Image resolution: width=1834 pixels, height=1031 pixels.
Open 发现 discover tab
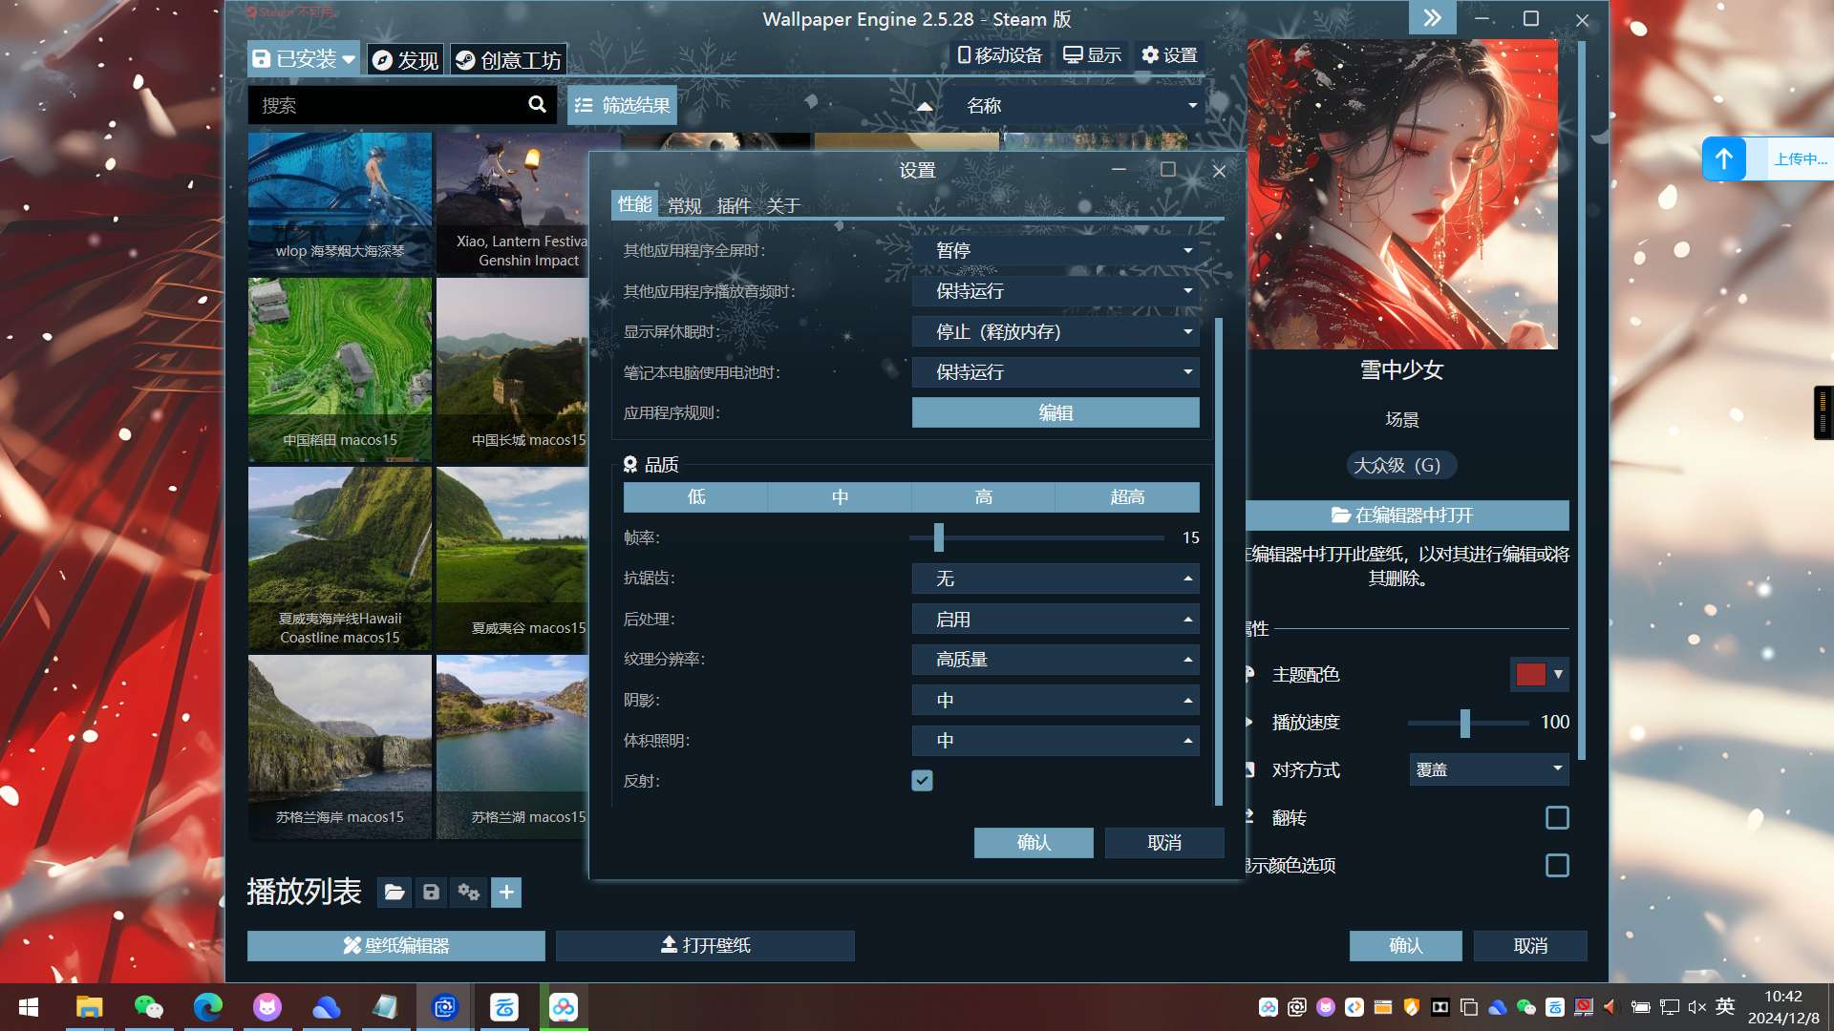405,60
